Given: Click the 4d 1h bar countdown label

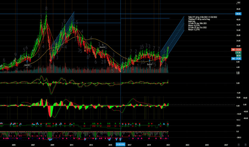Looking at the screenshot, I should click(x=238, y=56).
